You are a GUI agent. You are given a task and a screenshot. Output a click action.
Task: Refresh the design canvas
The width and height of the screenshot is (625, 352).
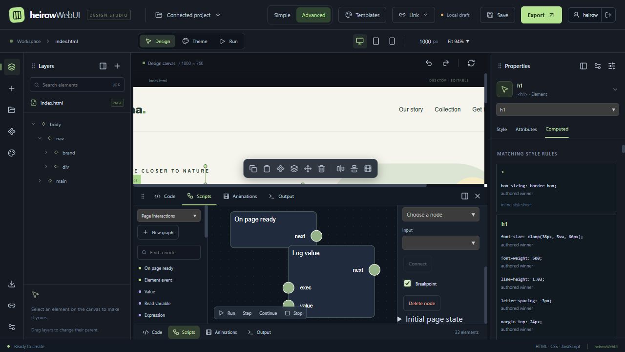coord(471,63)
